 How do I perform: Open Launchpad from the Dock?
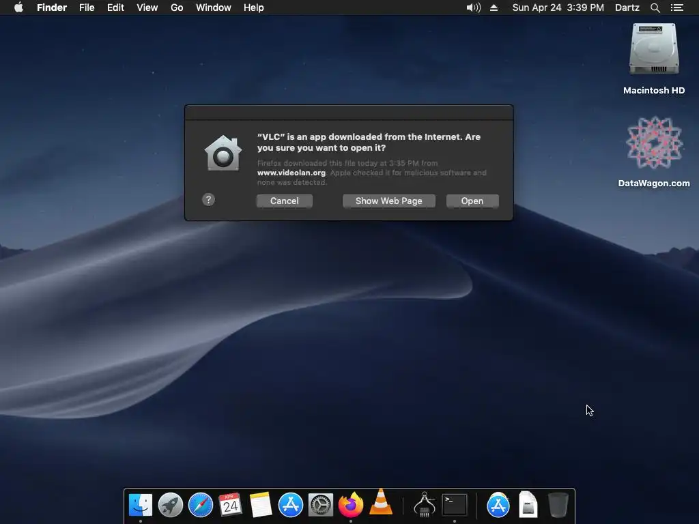[x=170, y=505]
